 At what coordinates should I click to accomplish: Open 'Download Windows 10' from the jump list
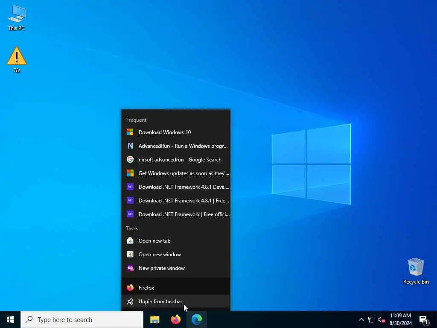176,132
